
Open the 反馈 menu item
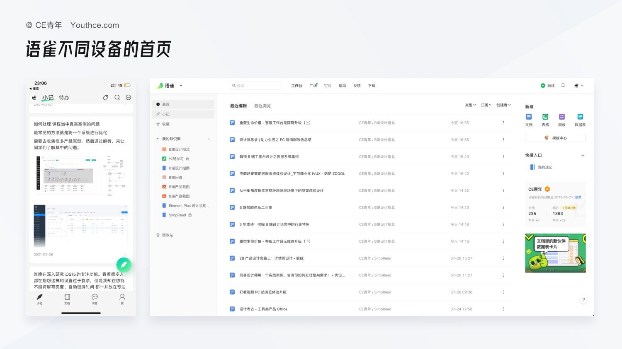357,86
